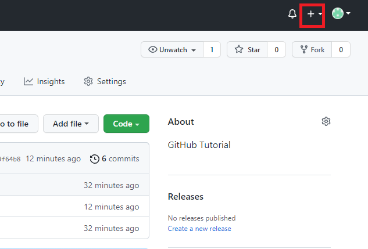Star this repository
The image size is (368, 249).
[x=247, y=50]
